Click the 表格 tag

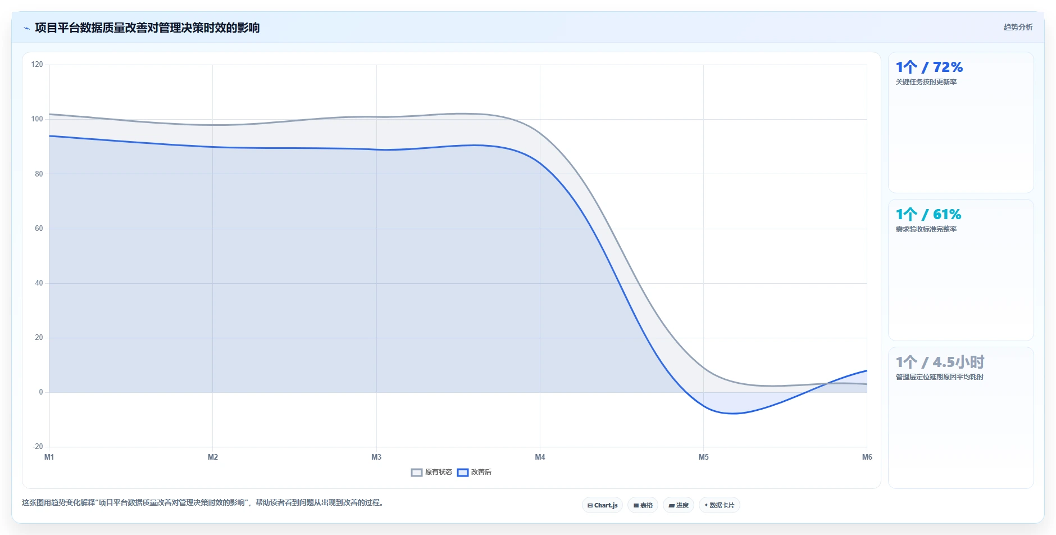643,505
